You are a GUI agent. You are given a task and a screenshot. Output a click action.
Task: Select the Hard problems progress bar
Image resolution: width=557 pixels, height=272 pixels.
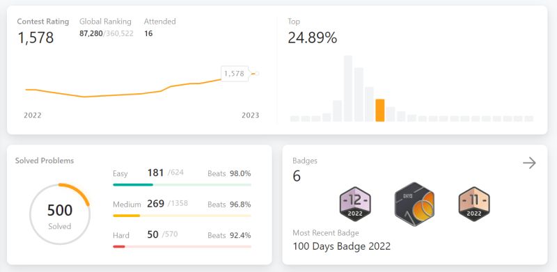pos(182,246)
